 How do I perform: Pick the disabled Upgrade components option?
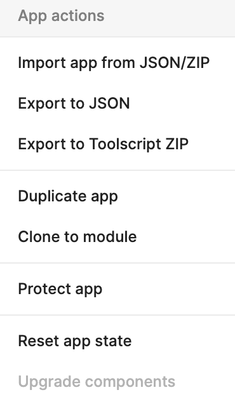click(x=117, y=382)
